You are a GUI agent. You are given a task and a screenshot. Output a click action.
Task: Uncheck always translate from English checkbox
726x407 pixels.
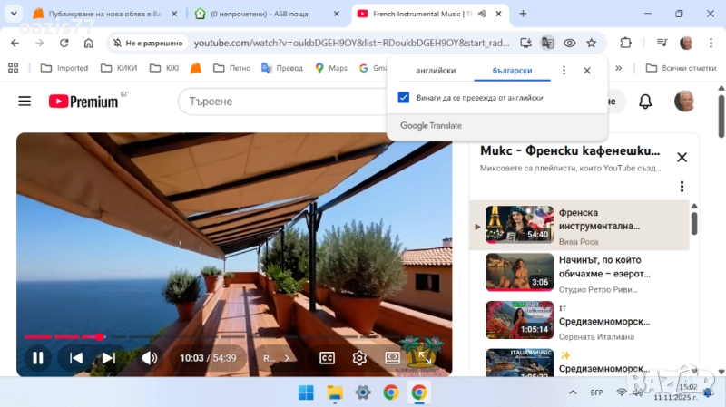pos(404,98)
